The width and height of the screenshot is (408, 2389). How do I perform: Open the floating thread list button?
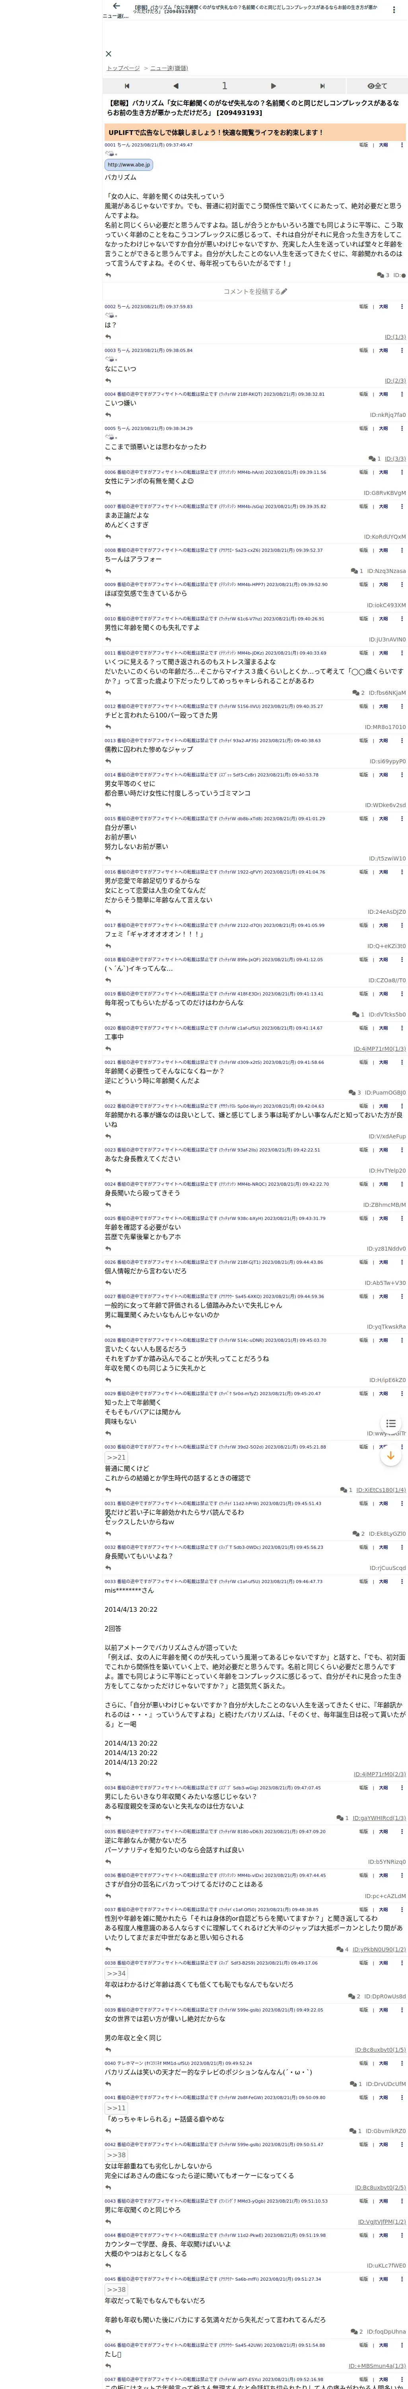click(391, 1423)
